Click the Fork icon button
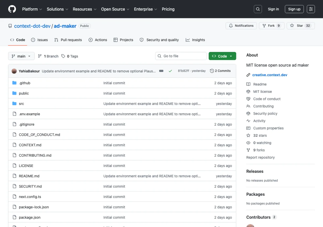 [264, 26]
